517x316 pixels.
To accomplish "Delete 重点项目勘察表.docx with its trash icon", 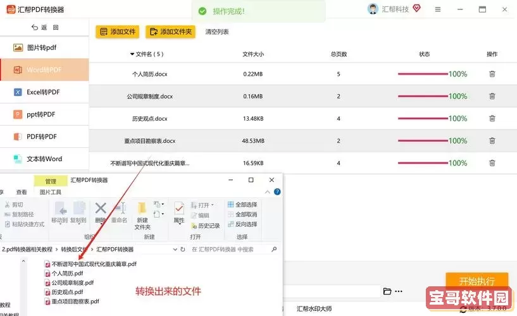I will point(492,141).
